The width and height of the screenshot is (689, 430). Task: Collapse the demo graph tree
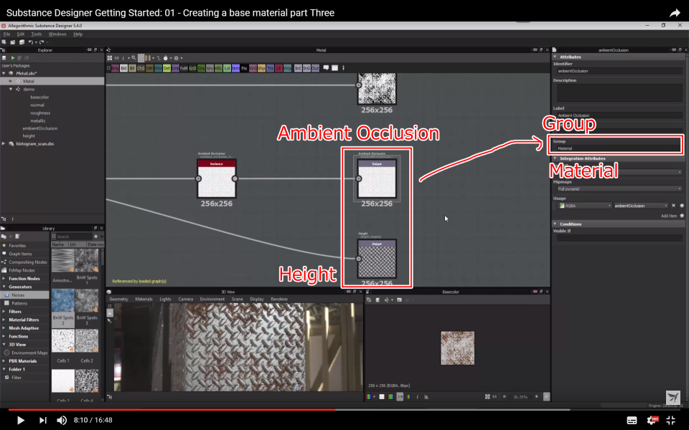[11, 89]
